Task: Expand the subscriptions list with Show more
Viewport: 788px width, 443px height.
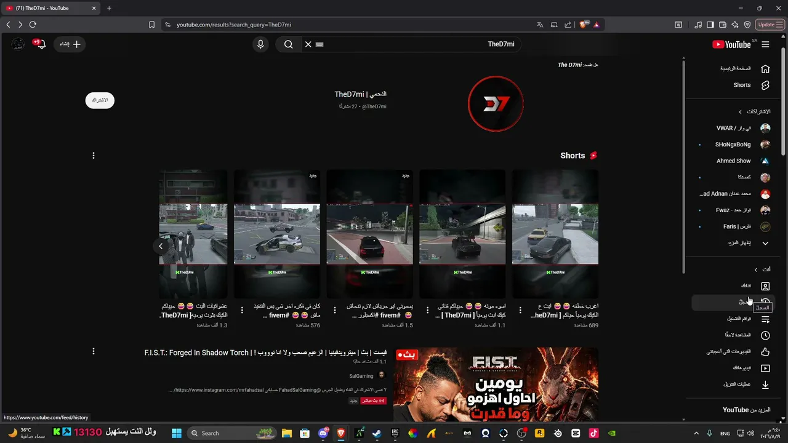Action: coord(733,243)
